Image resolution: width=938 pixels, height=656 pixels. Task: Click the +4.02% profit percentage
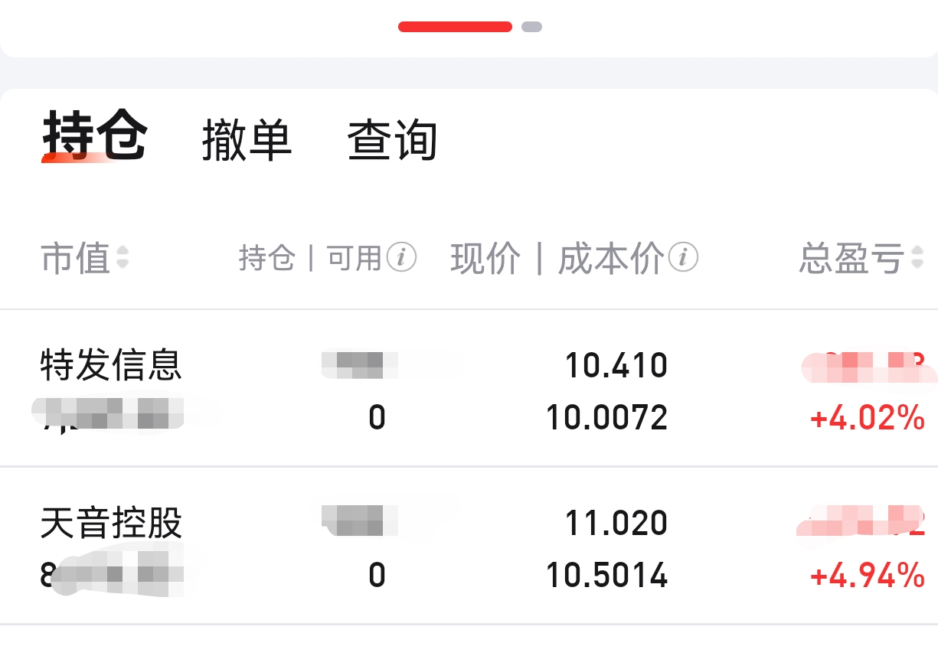pos(867,419)
